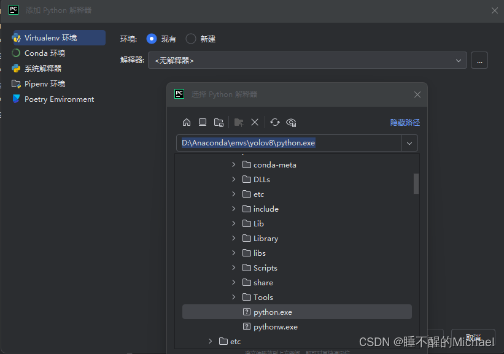Expand the libs folder
The height and width of the screenshot is (354, 504).
click(234, 253)
